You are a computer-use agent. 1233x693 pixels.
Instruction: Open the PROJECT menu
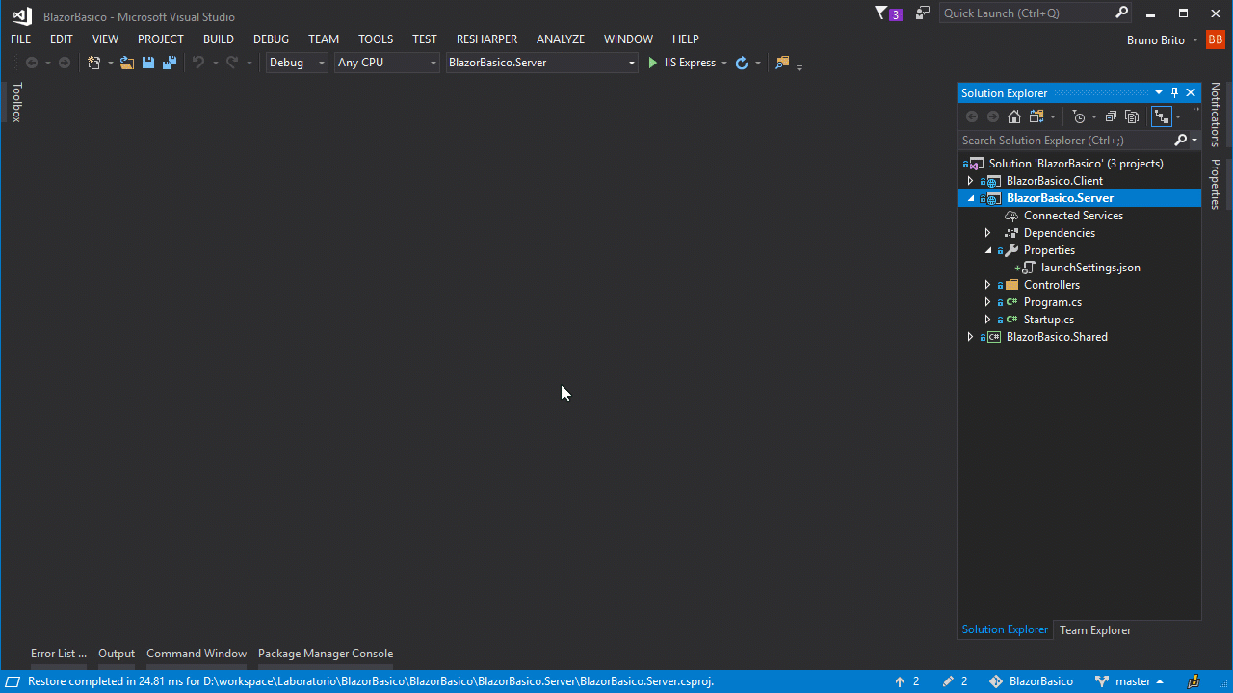[x=160, y=39]
